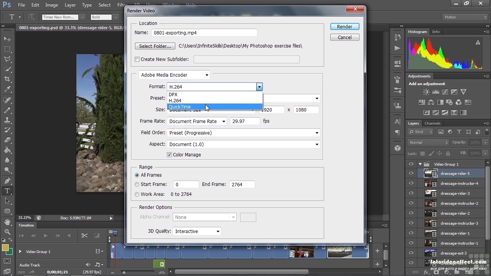Hide the dressage-rider-5 layer
The height and width of the screenshot is (276, 491).
[411, 173]
